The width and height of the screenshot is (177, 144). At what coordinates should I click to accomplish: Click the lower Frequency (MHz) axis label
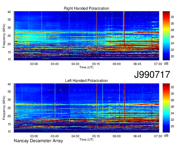point(4,108)
